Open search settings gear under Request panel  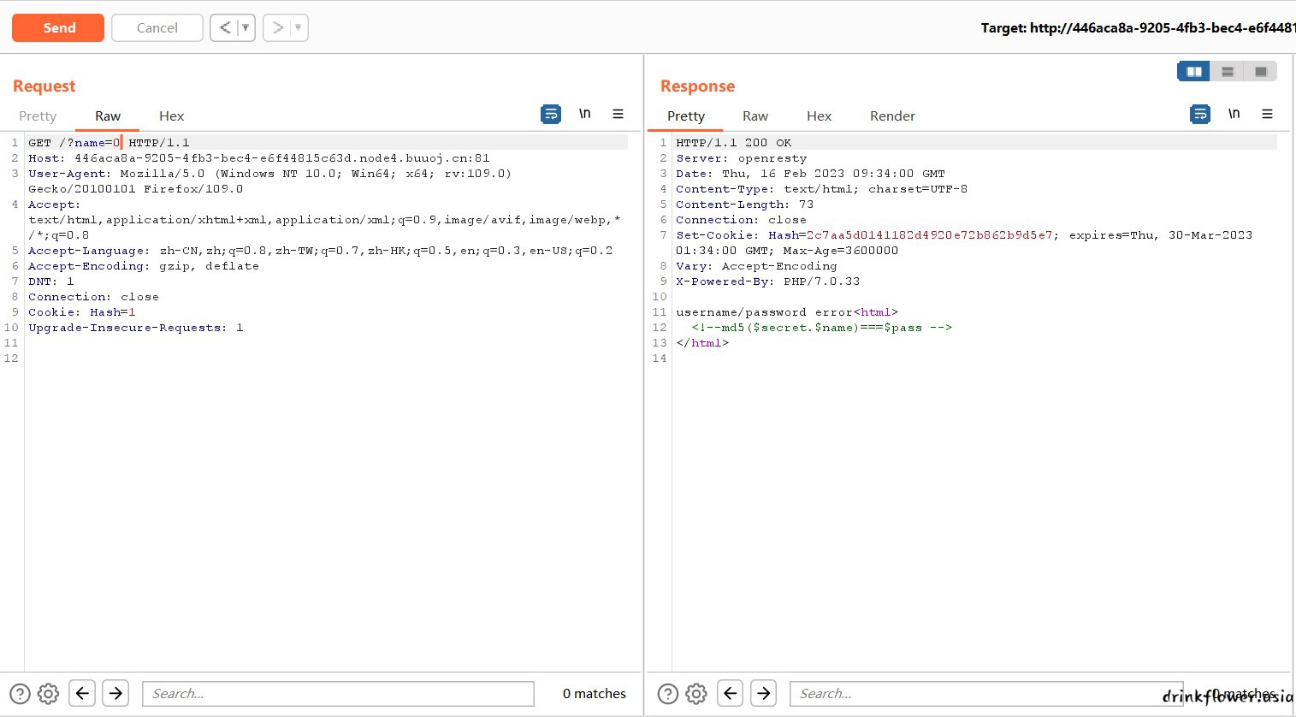[49, 694]
